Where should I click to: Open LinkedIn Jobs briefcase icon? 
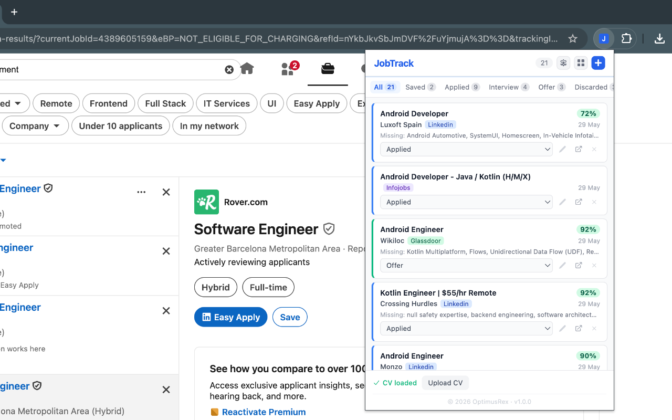point(328,69)
